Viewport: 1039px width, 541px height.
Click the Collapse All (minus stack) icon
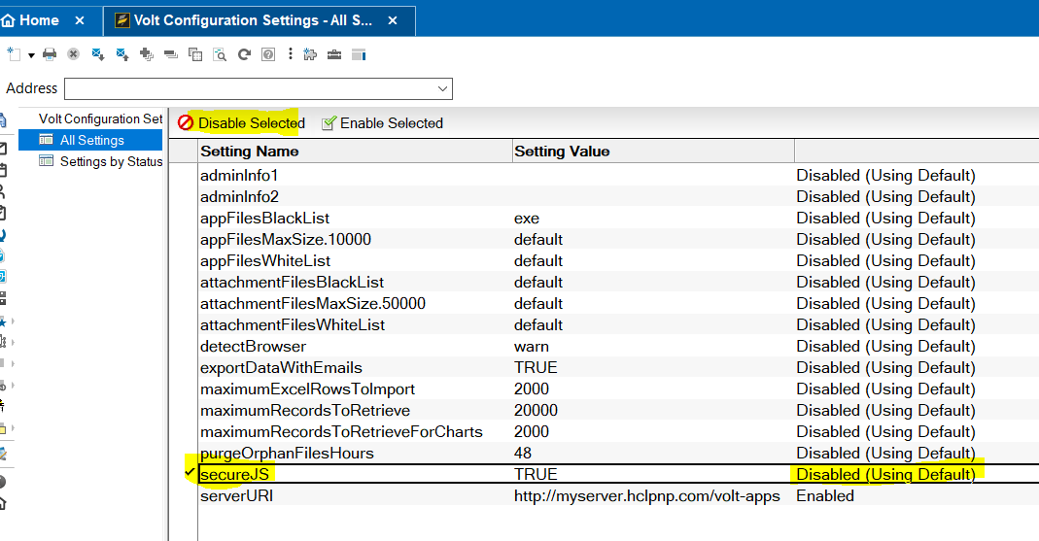171,54
